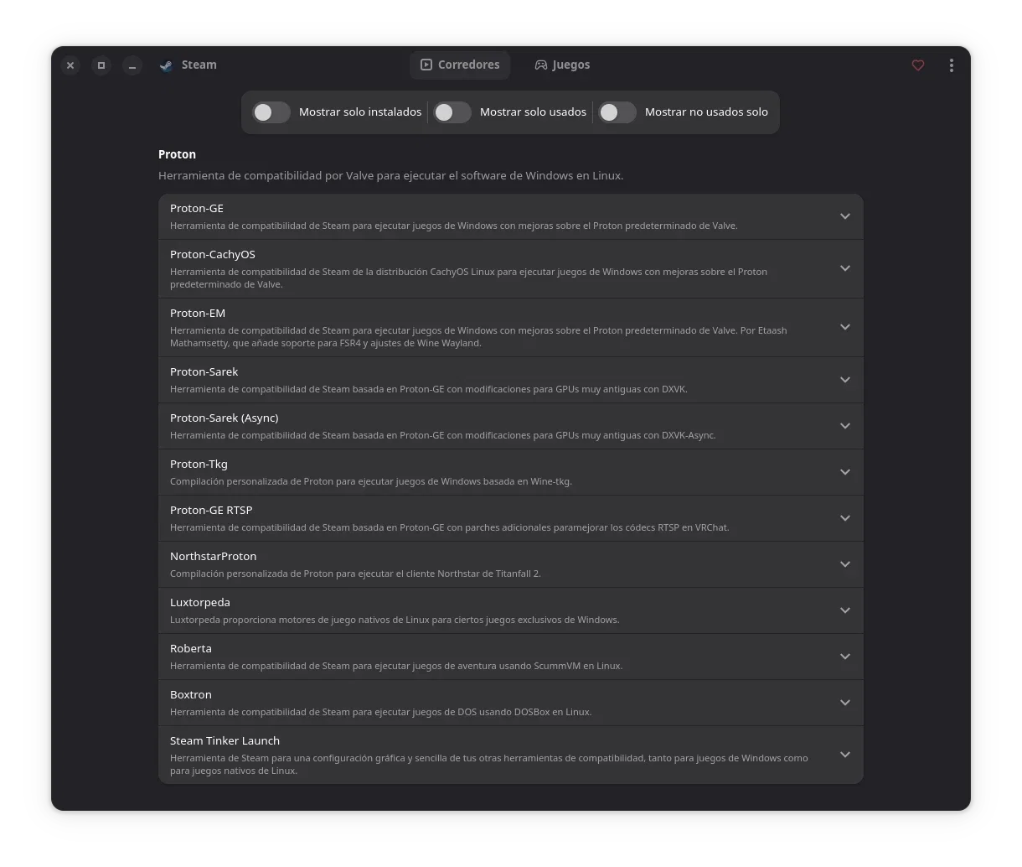Click the Herramienta de compatibilidad por Valve description

tap(390, 176)
